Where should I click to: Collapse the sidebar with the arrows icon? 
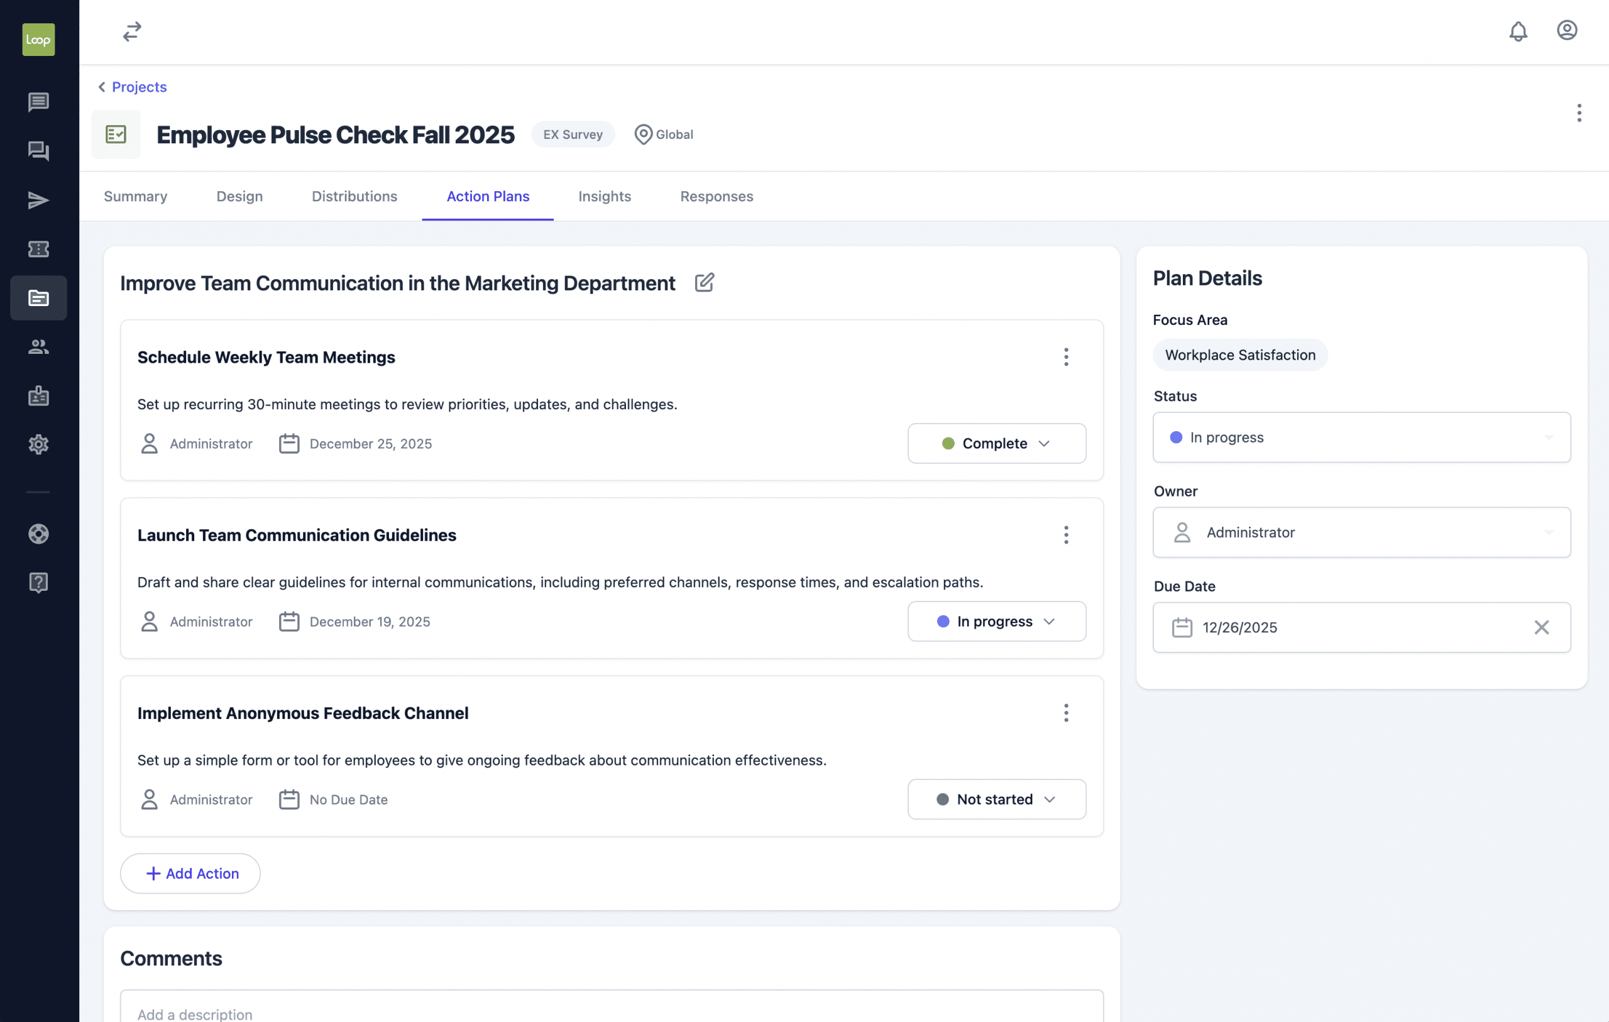131,31
